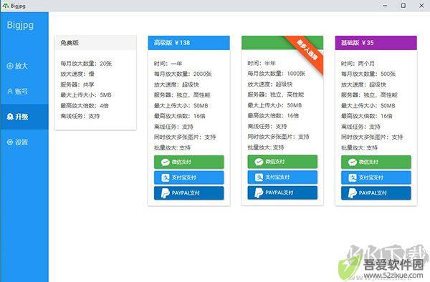Click the Bigjpg app icon in title bar
This screenshot has width=430, height=282.
5,6
